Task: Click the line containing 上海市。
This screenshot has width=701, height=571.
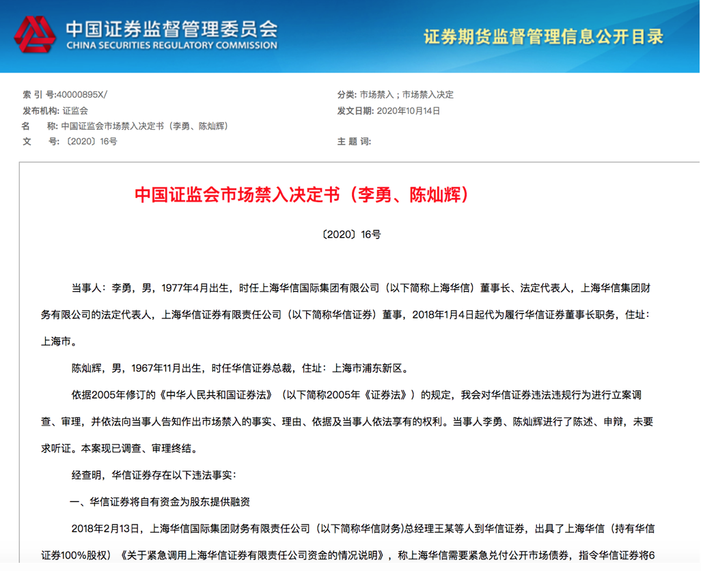Action: point(60,342)
